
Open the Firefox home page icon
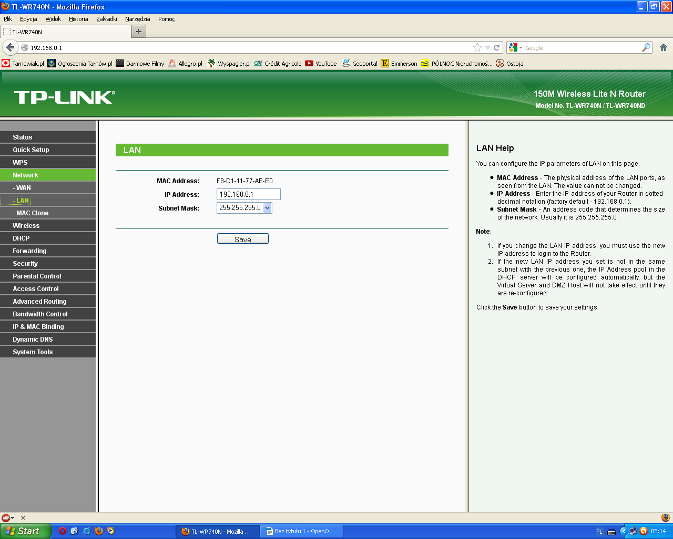tap(664, 47)
